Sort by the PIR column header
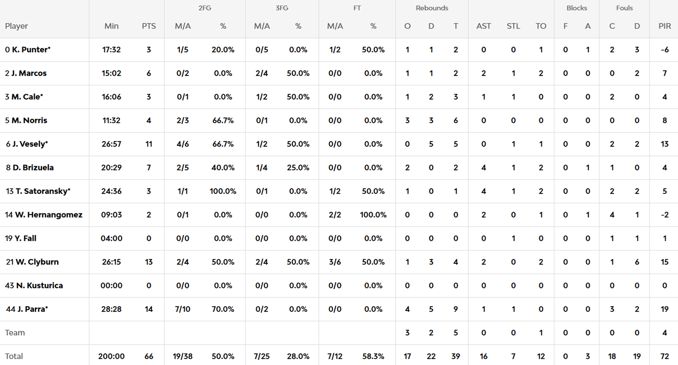The height and width of the screenshot is (365, 678). [x=664, y=26]
